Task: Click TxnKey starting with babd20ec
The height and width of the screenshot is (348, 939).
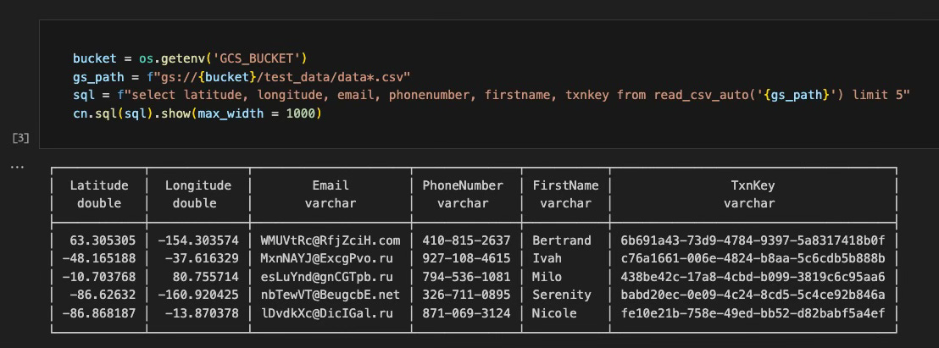Action: (753, 295)
